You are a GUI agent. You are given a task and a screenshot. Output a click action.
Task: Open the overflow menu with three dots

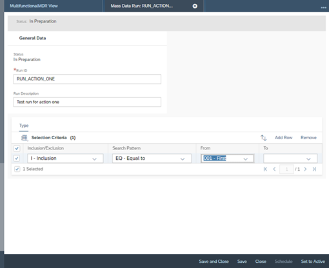(323, 8)
